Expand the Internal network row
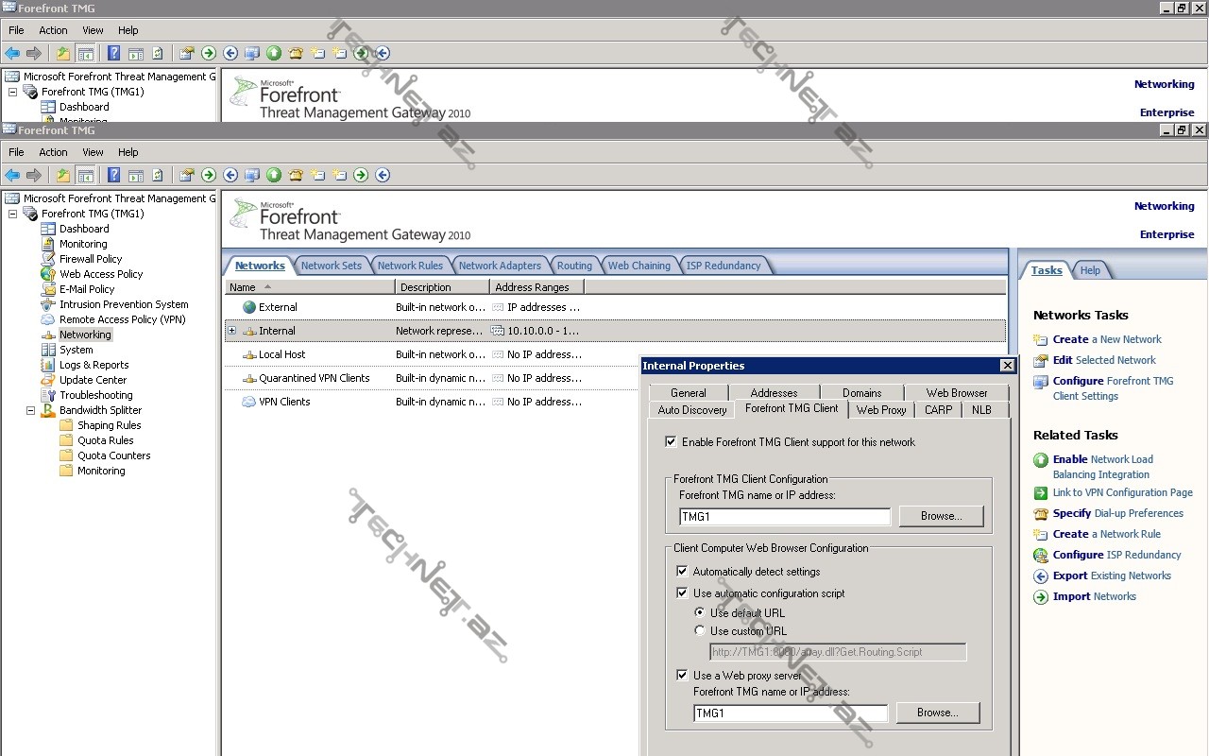The image size is (1209, 756). [231, 331]
